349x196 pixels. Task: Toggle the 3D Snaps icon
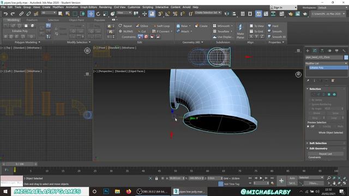[160, 14]
